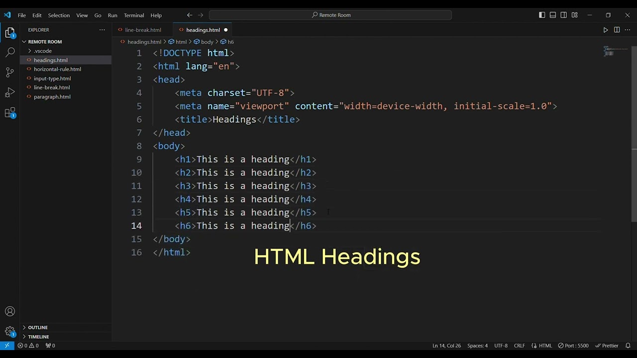The height and width of the screenshot is (358, 637).
Task: Click the unsaved dot on headings.html tab
Action: (225, 30)
